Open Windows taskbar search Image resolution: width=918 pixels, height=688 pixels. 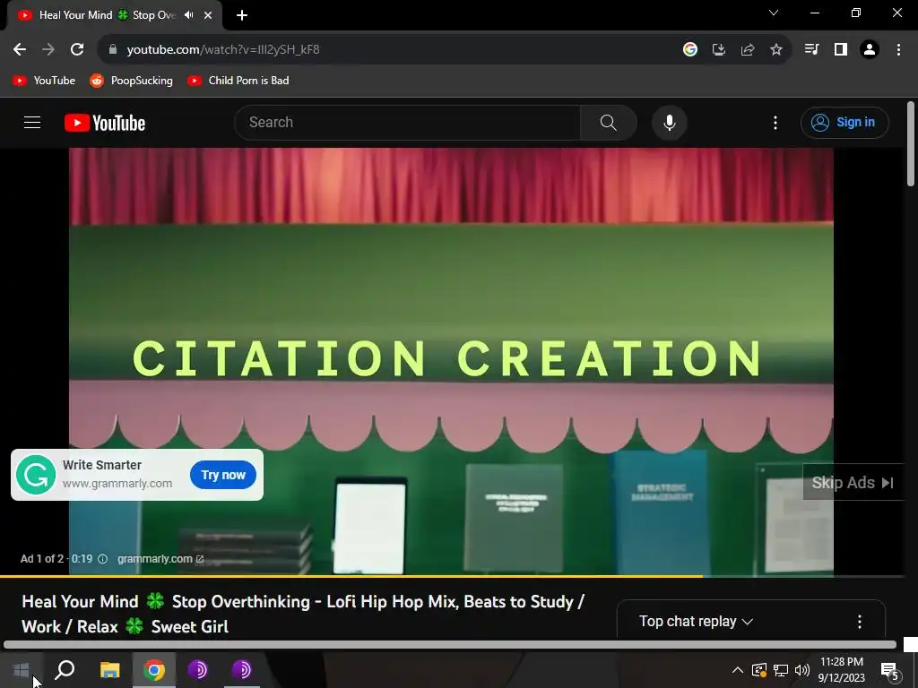(65, 670)
